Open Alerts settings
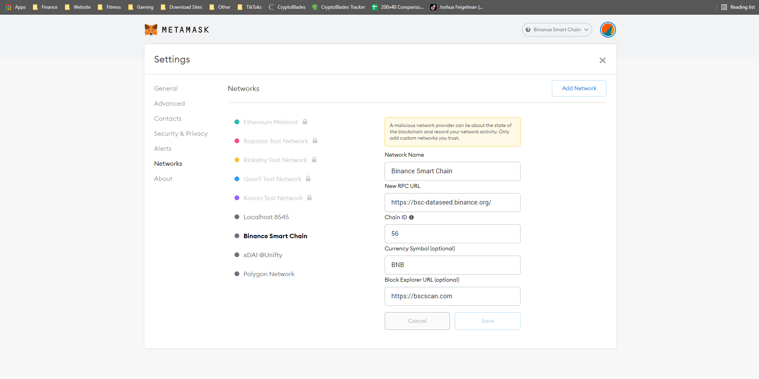Image resolution: width=759 pixels, height=379 pixels. click(x=162, y=148)
